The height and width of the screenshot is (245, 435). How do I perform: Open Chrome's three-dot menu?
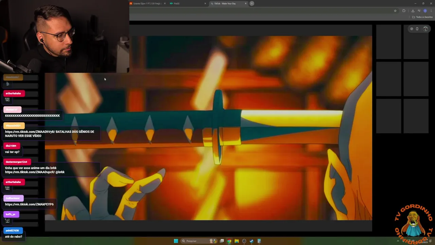431,11
